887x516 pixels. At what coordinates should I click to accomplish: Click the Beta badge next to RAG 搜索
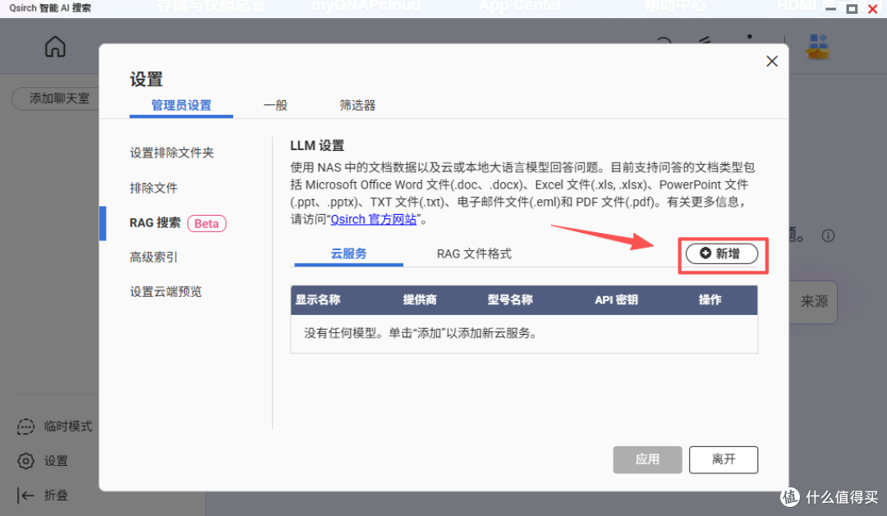click(x=206, y=224)
